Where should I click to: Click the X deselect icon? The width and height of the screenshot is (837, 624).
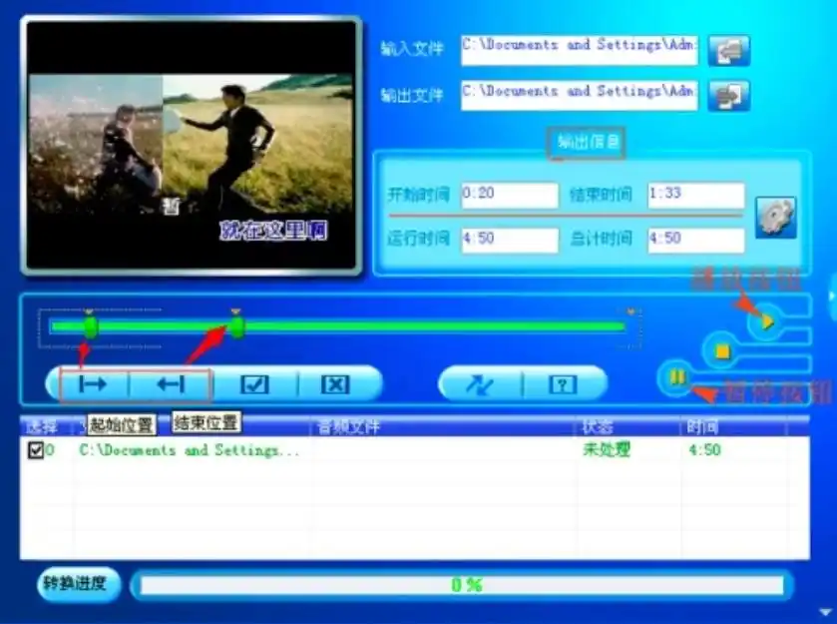click(x=336, y=383)
